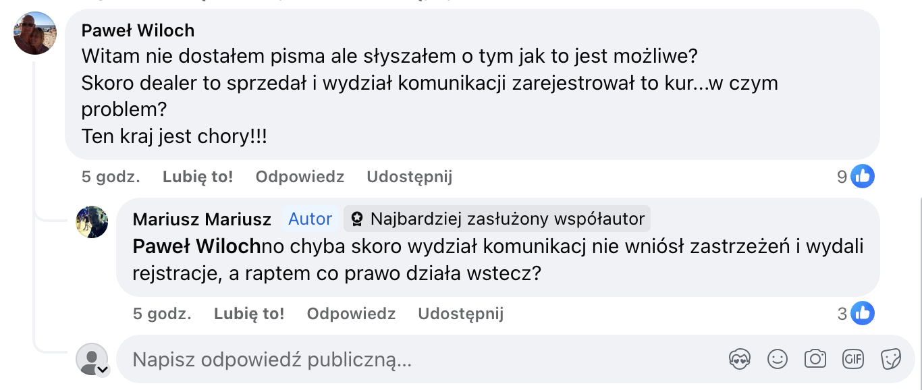922x390 pixels.
Task: Share Mariusz Mariusz's reply via Udostępnij
Action: (460, 313)
